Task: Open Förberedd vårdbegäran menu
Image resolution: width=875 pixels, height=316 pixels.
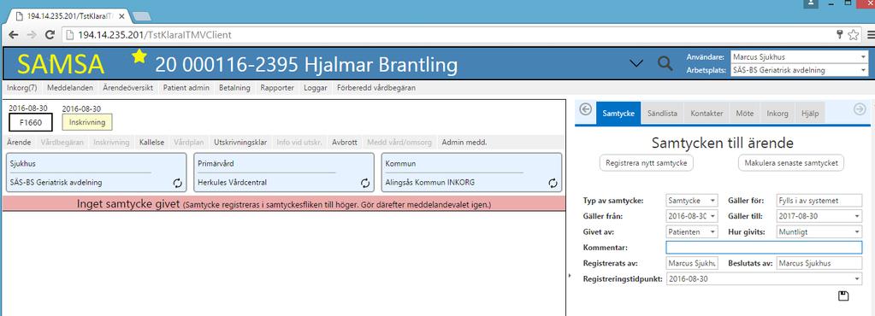Action: 376,87
